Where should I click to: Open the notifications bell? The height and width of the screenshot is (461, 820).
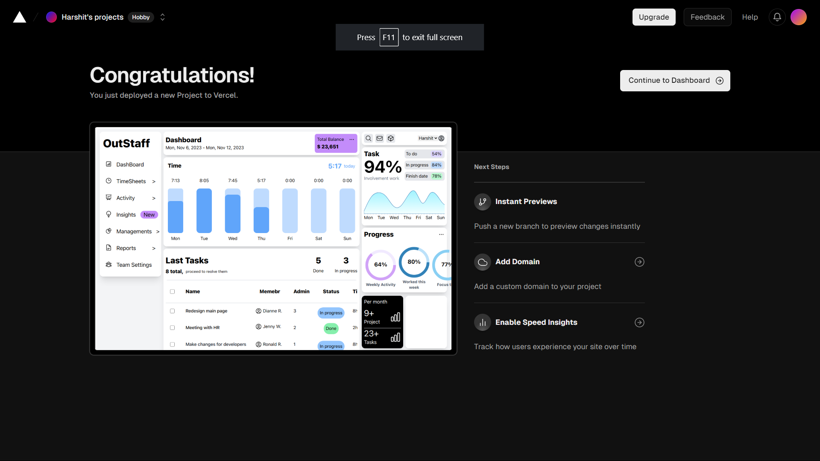tap(777, 17)
